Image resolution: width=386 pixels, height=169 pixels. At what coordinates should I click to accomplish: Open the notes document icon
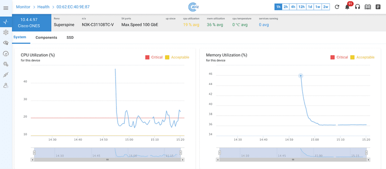(x=378, y=7)
